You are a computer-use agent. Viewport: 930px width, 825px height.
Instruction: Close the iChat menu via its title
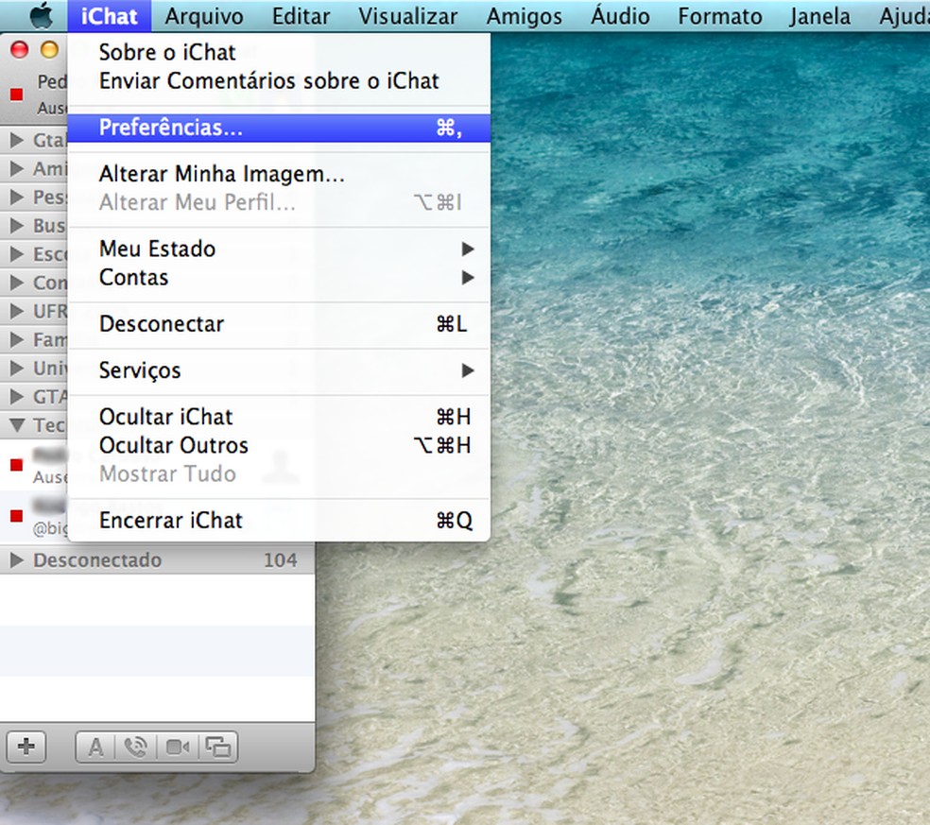point(109,16)
